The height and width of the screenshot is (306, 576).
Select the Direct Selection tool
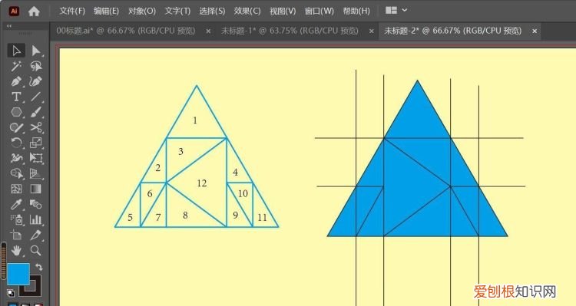click(36, 51)
